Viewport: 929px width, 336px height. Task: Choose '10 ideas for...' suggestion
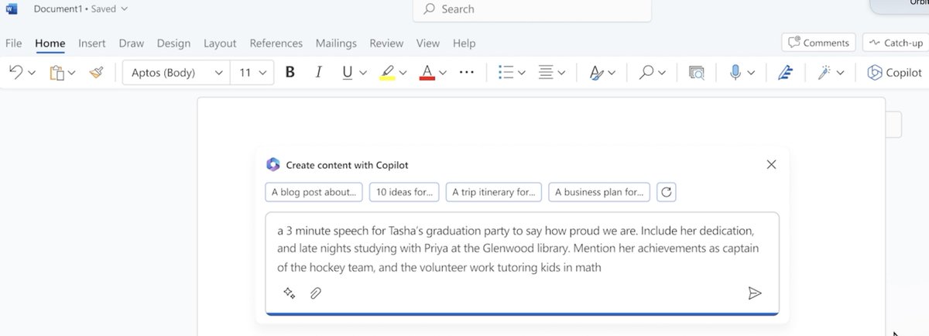pyautogui.click(x=404, y=192)
